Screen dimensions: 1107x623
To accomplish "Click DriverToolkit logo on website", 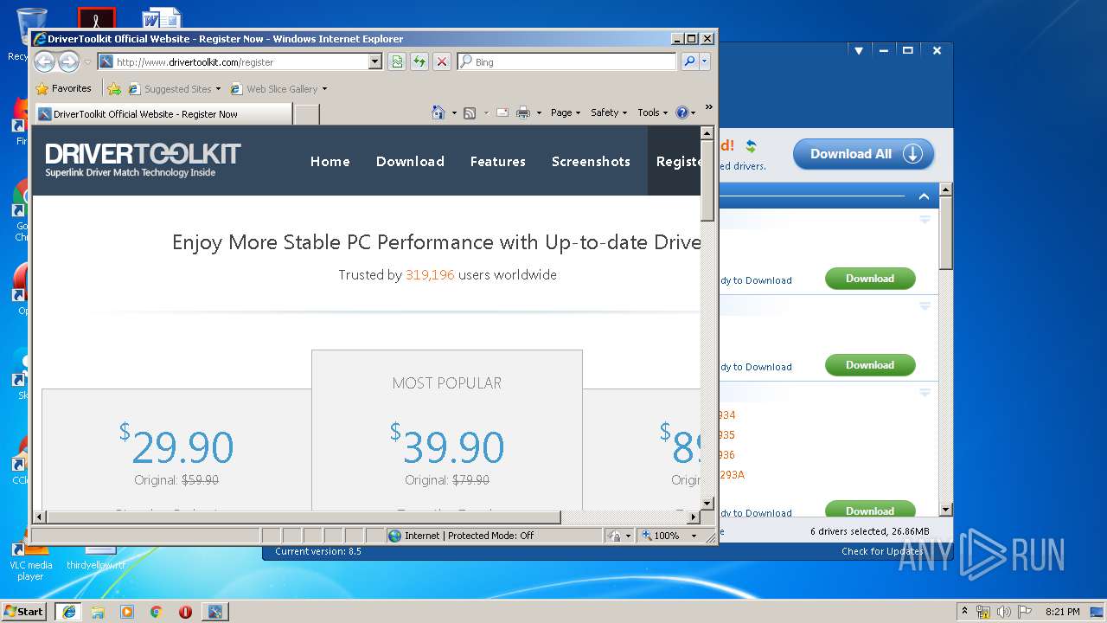I will [143, 160].
